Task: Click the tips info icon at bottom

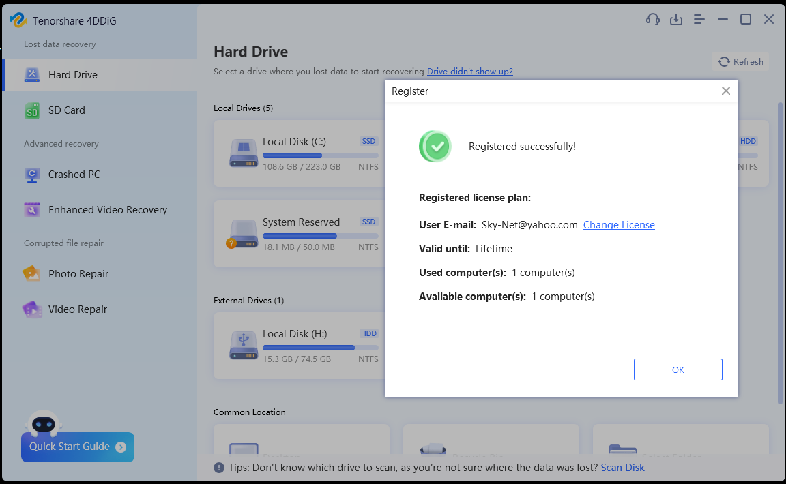Action: (219, 468)
